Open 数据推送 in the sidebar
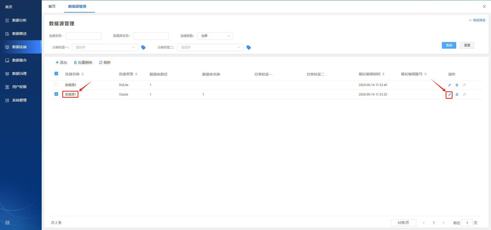The width and height of the screenshot is (491, 230). coord(19,34)
